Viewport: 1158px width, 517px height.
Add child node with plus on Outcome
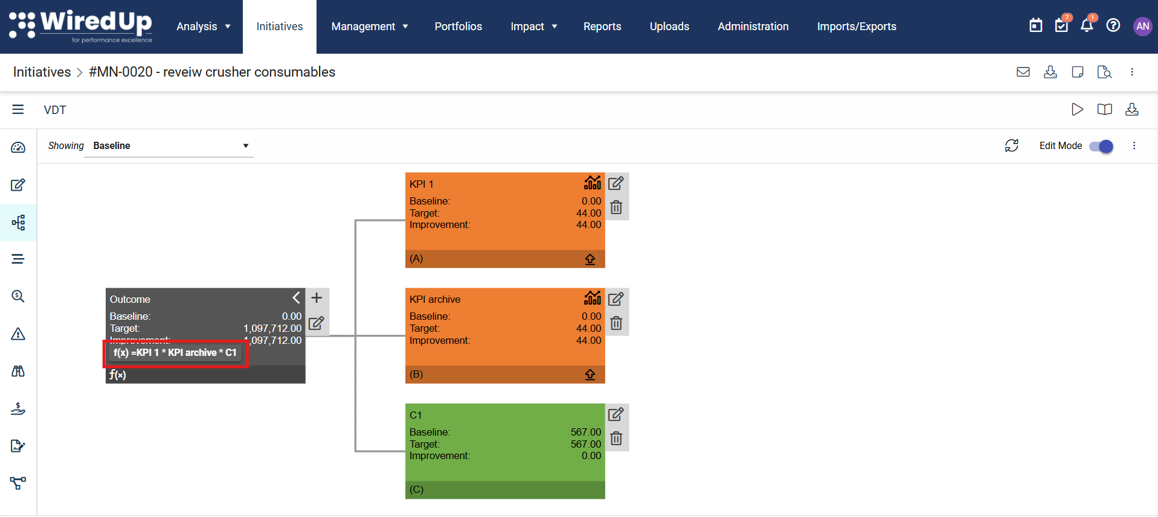click(x=317, y=298)
